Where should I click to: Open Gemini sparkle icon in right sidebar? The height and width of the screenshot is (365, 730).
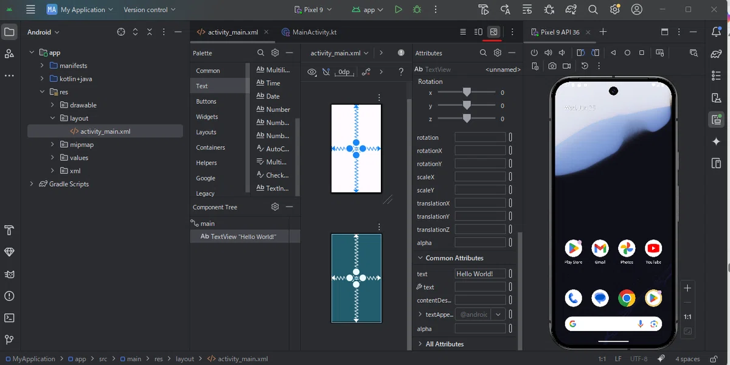tap(716, 142)
